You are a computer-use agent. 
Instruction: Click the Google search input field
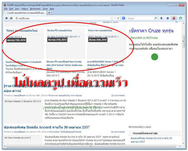click(140, 18)
